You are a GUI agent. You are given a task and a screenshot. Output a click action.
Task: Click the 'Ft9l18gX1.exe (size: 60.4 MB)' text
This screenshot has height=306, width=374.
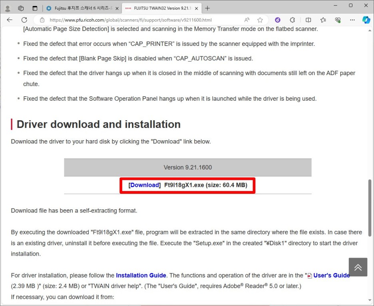tap(206, 185)
